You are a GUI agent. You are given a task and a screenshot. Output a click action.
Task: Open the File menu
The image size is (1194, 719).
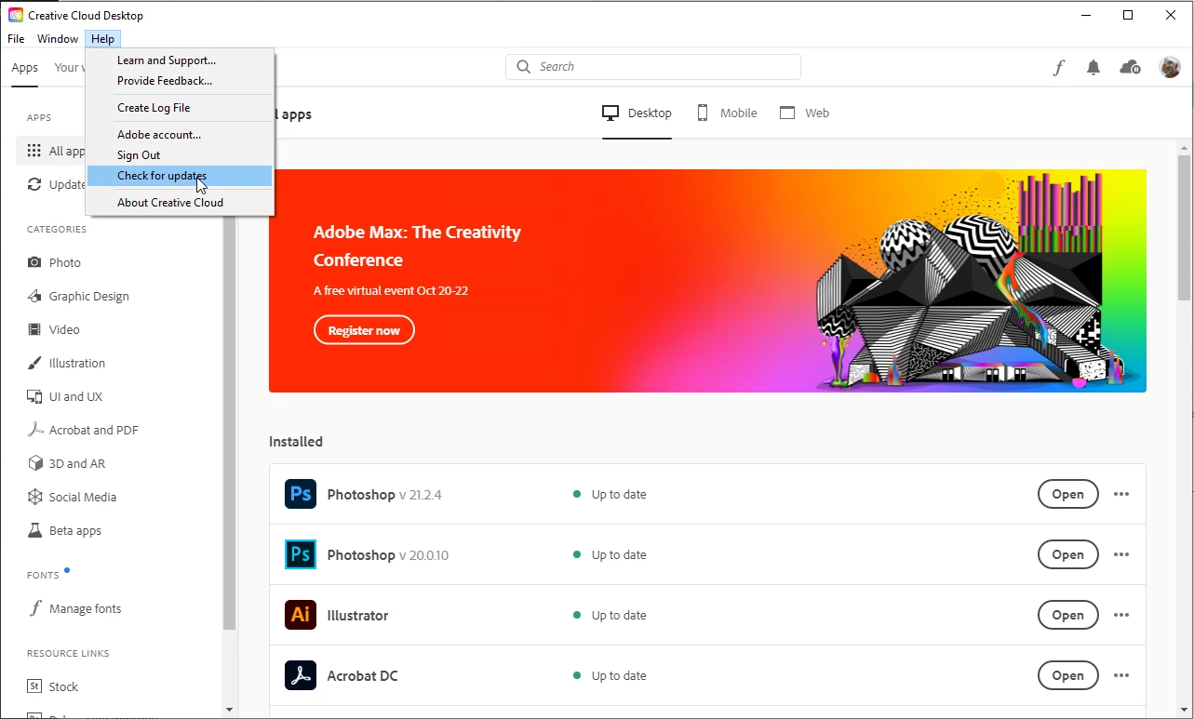(16, 39)
